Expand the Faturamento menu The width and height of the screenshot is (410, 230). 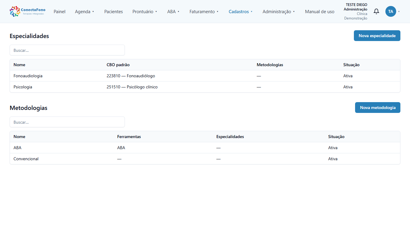[x=204, y=12]
